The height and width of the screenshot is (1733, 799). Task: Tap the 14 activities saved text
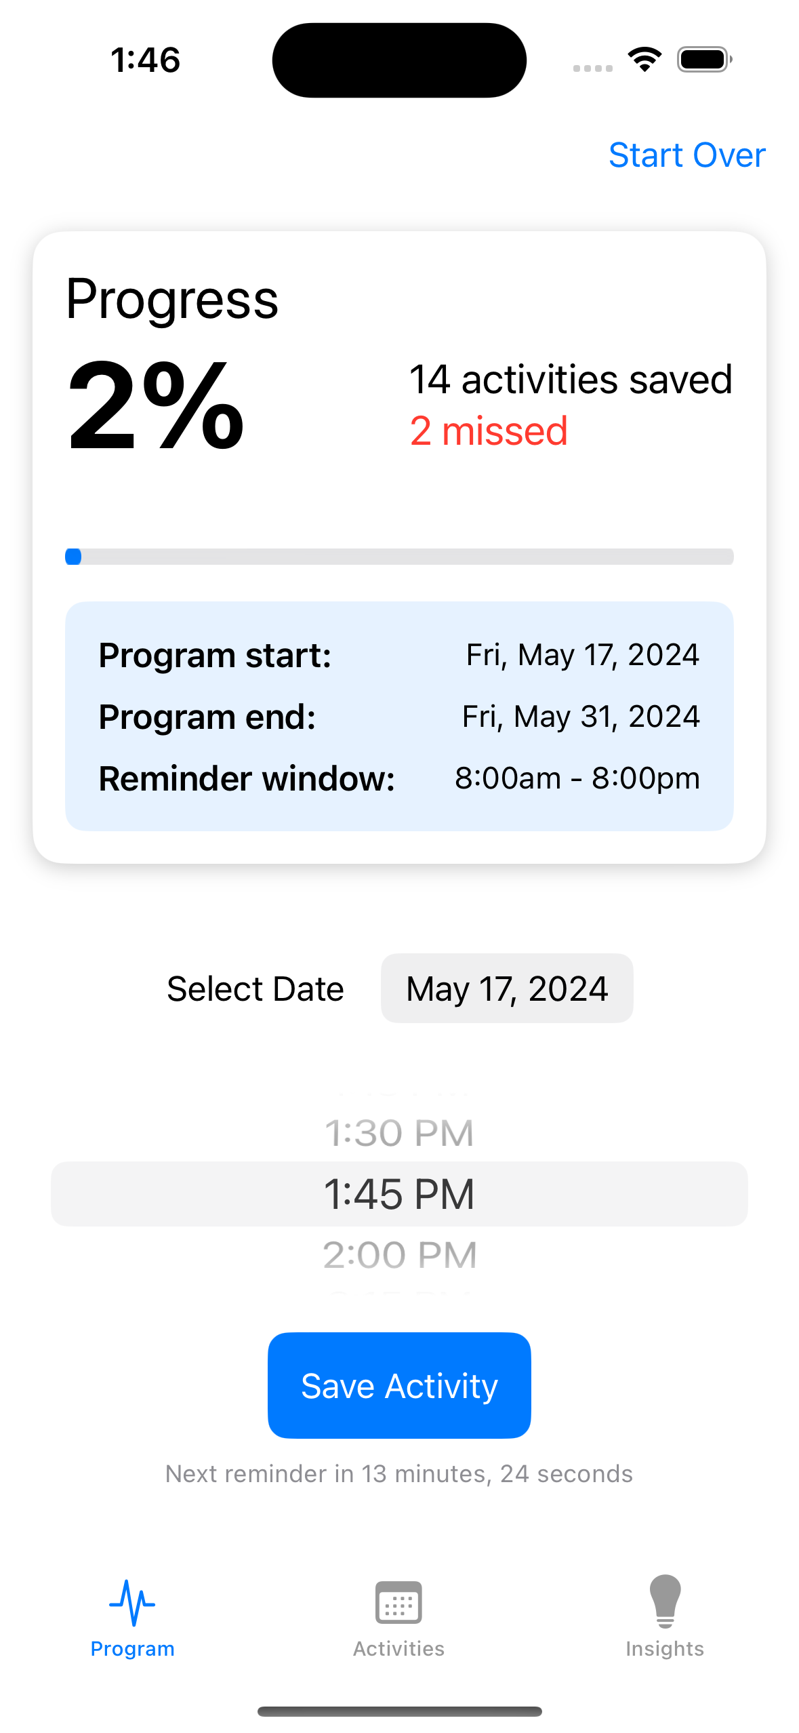571,379
